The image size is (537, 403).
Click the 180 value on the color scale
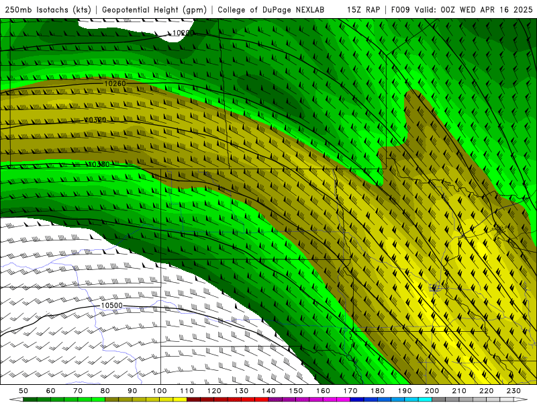coord(377,391)
